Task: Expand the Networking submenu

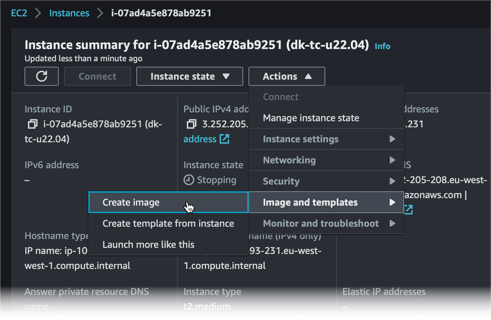Action: pos(326,160)
